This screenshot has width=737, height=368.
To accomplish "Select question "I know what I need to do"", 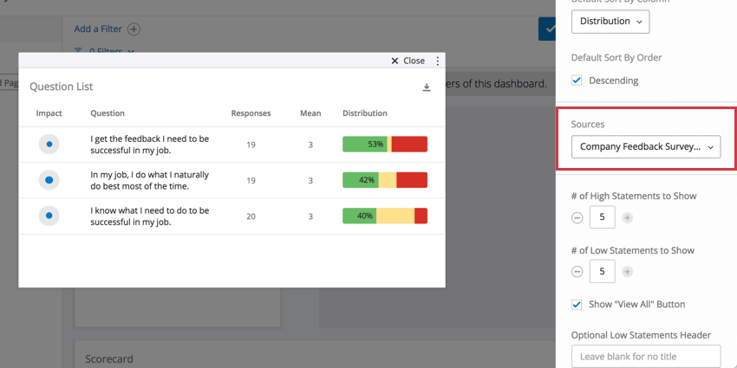I will pos(150,216).
